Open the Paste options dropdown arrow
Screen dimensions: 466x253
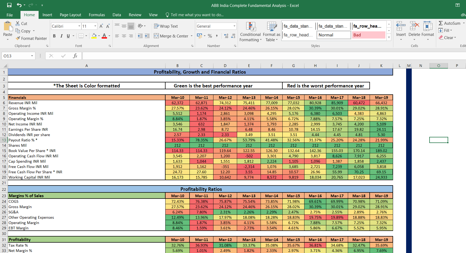point(8,40)
